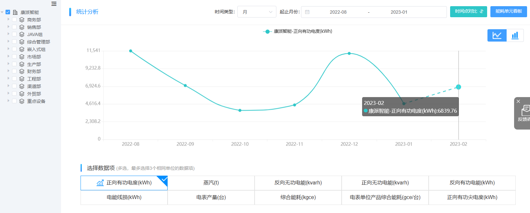Collapse the 康派智能 root node arrow
The image size is (530, 213).
(x=2, y=12)
